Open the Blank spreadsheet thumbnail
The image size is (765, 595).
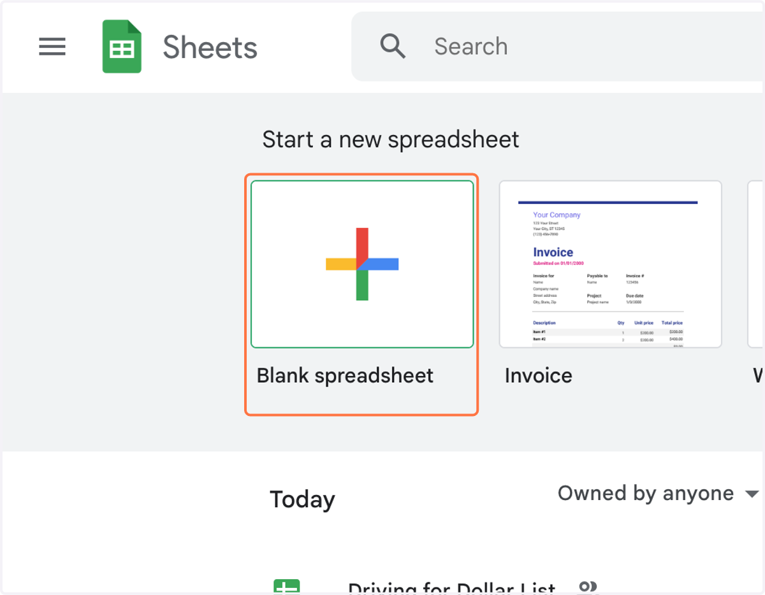coord(362,264)
